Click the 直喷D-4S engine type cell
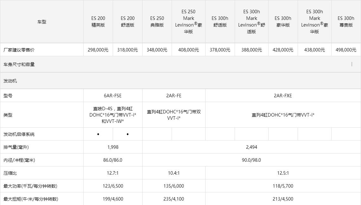Screen dimensions: 361x205 pos(113,115)
